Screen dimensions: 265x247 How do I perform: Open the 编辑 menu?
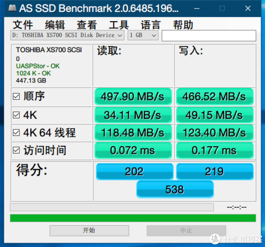pos(55,25)
